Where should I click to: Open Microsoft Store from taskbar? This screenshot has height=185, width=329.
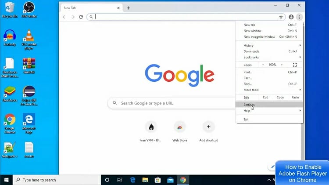coord(157,180)
